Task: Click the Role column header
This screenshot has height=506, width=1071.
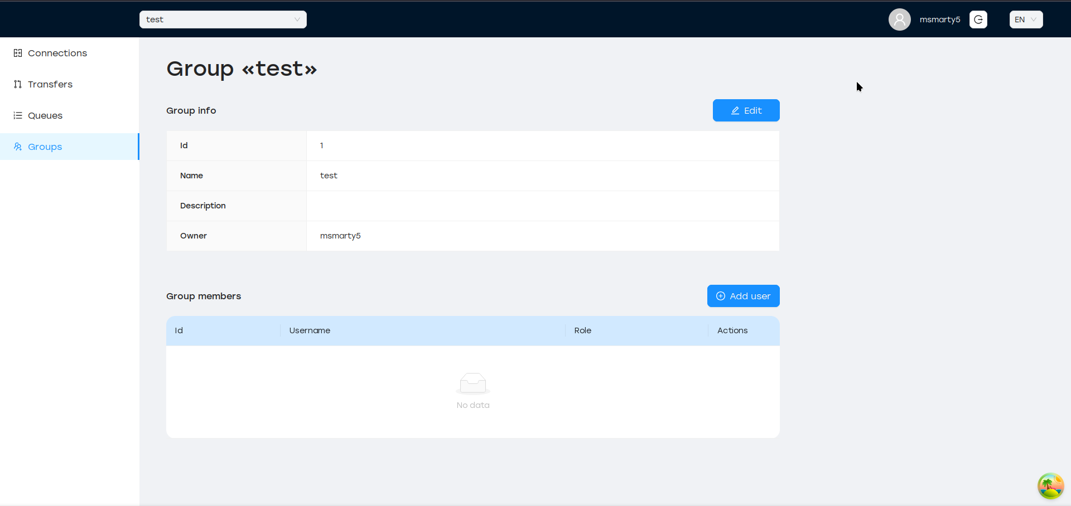Action: point(582,330)
